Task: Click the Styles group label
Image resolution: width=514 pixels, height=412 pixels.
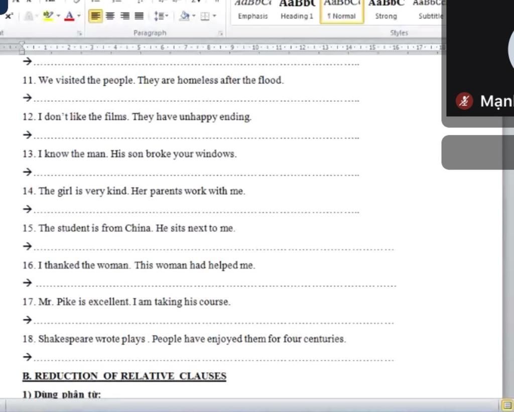Action: tap(399, 33)
